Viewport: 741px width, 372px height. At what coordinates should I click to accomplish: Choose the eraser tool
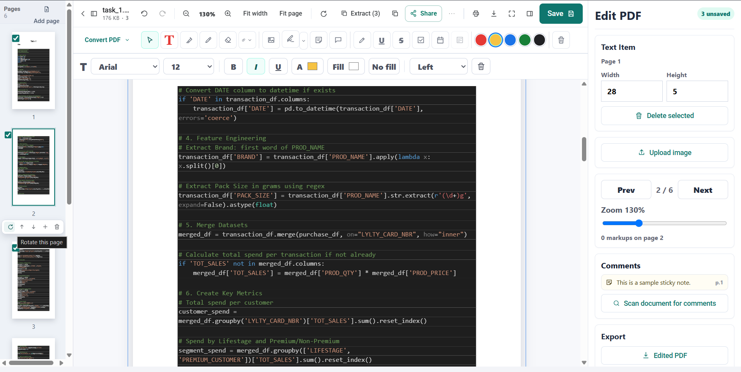228,40
